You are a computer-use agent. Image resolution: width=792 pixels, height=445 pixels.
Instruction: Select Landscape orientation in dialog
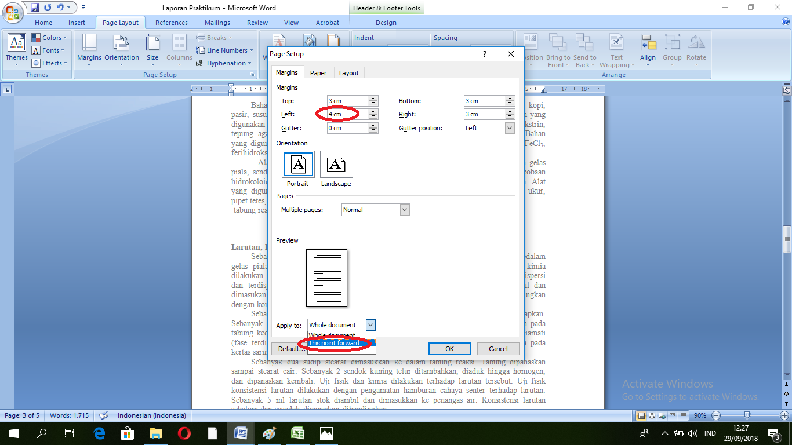click(x=336, y=165)
